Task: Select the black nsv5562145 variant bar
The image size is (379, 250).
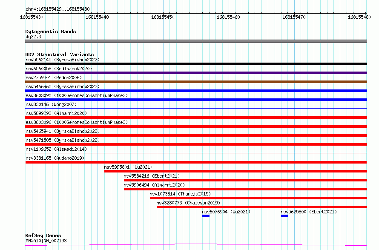Action: (196, 64)
